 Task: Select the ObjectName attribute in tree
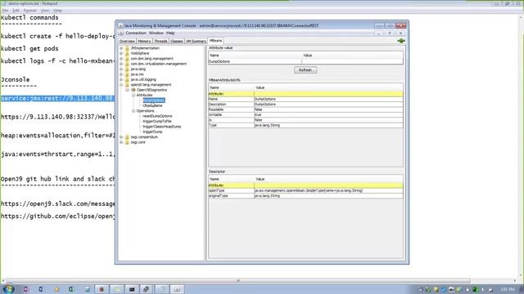153,105
